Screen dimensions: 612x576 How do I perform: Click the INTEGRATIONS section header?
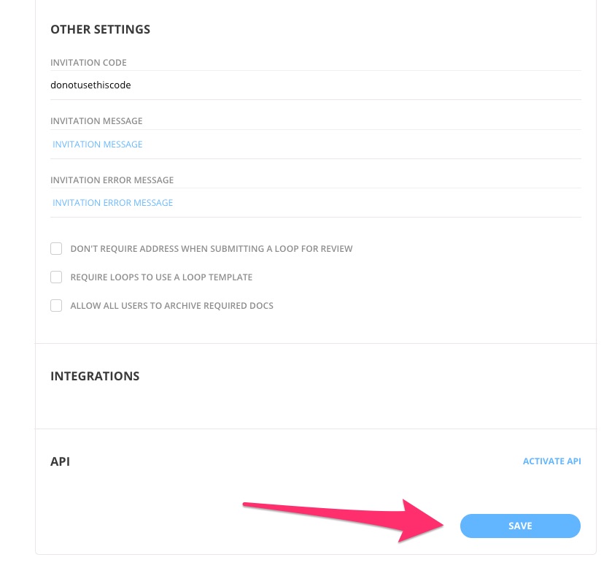point(95,376)
